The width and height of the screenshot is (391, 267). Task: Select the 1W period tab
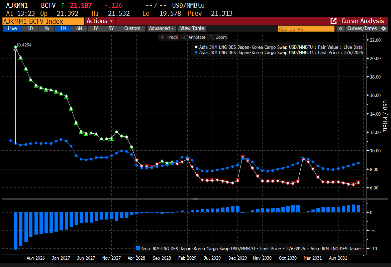(46, 28)
